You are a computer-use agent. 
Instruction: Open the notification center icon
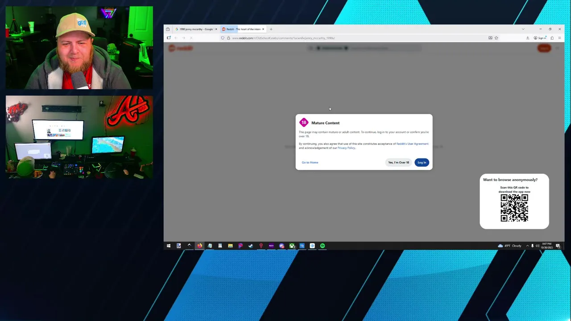tap(558, 246)
